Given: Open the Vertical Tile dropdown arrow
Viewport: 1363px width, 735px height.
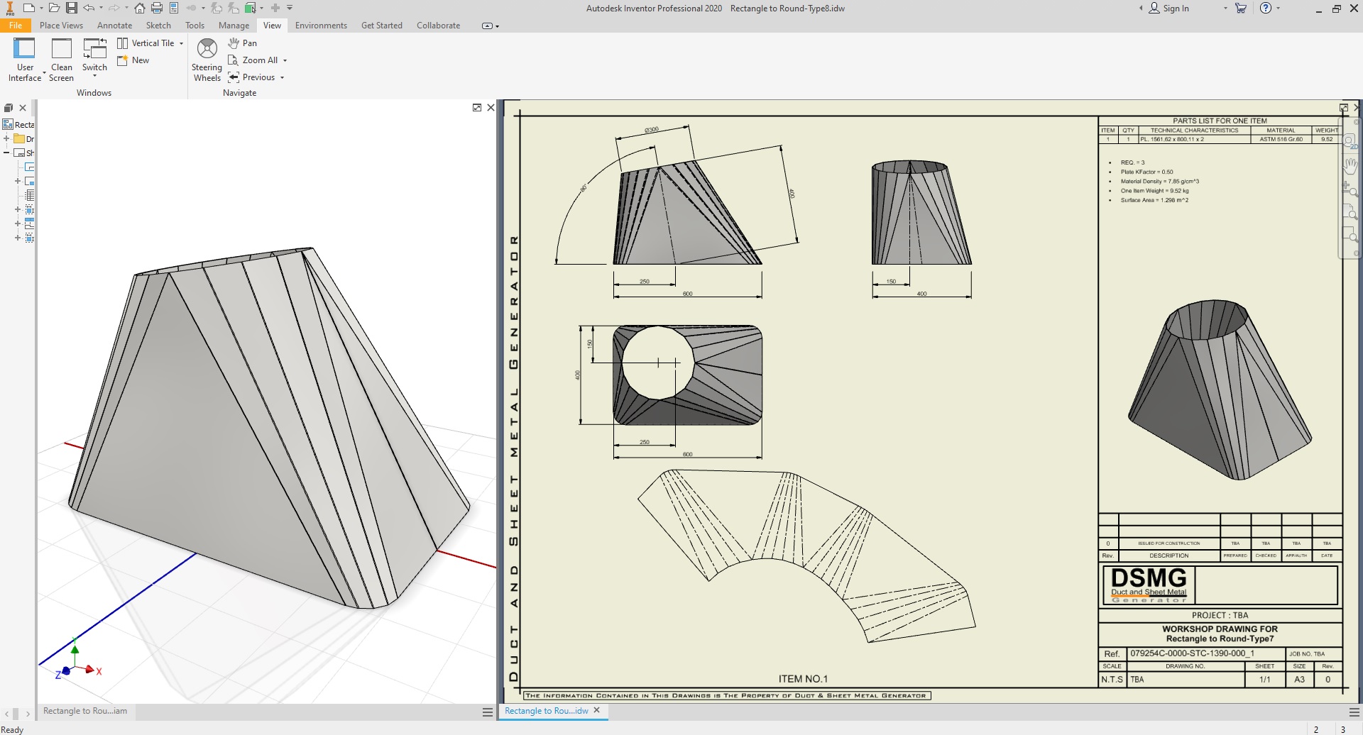Looking at the screenshot, I should [x=182, y=43].
